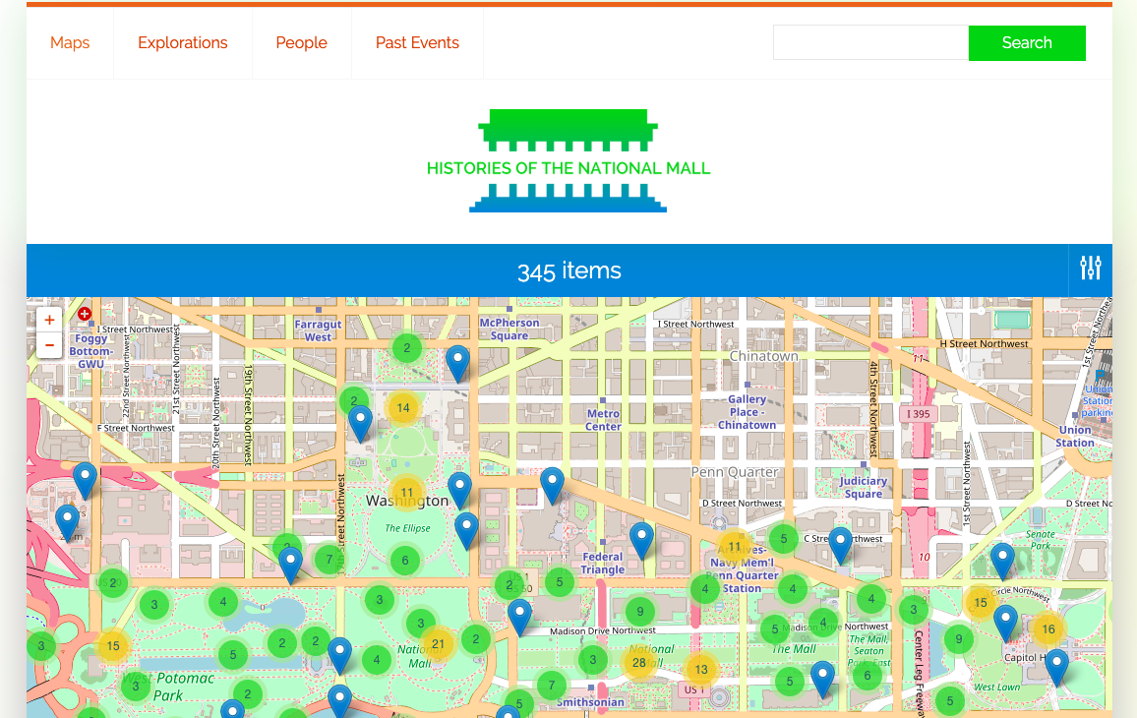The height and width of the screenshot is (718, 1137).
Task: Select the blue pin below Senate Park
Action: click(1002, 562)
